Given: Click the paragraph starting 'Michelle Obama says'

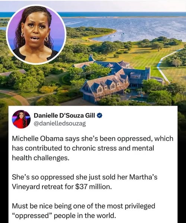Looking at the screenshot, I should pyautogui.click(x=93, y=148).
